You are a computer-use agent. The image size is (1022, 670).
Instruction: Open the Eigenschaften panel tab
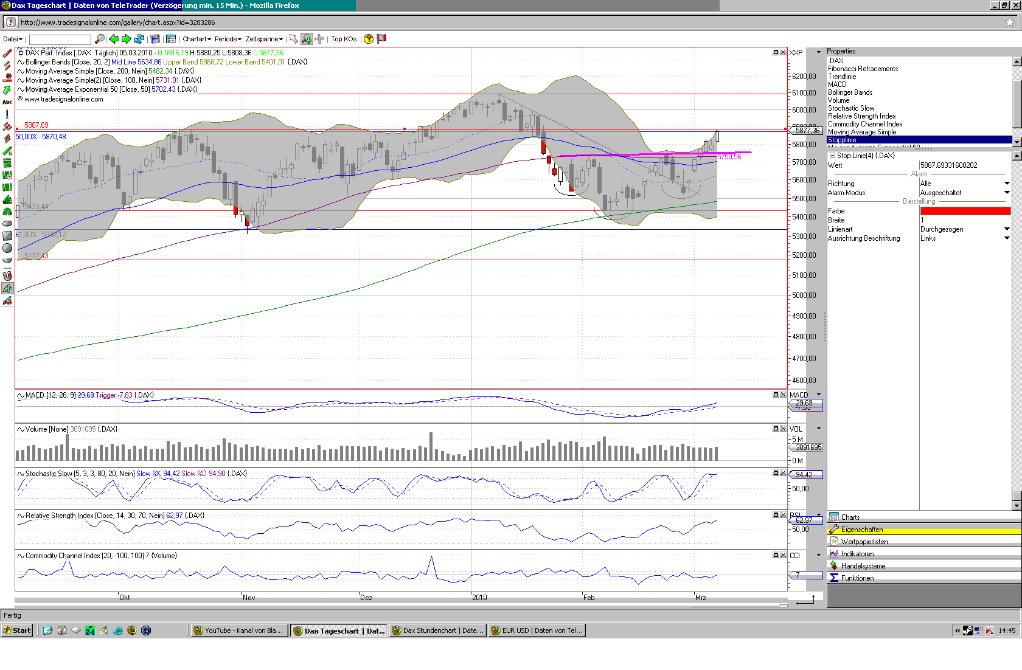[x=924, y=530]
